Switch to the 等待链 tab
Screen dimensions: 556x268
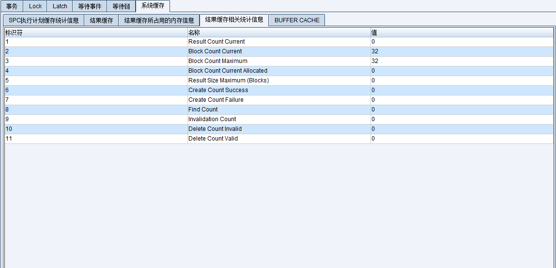click(121, 6)
